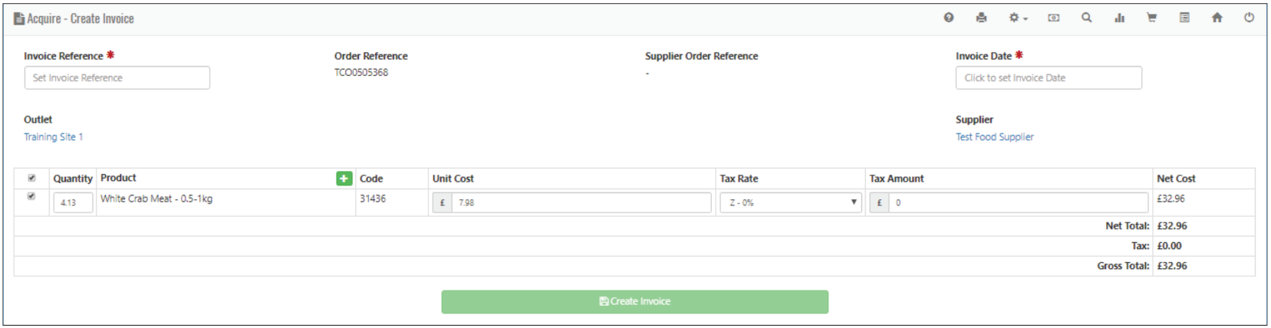Open the Invoice Date picker field

pos(1049,77)
